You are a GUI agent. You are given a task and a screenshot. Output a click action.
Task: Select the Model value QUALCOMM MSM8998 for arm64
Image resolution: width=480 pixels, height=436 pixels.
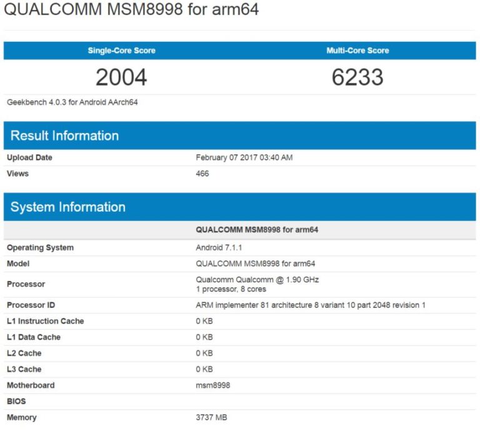[256, 264]
